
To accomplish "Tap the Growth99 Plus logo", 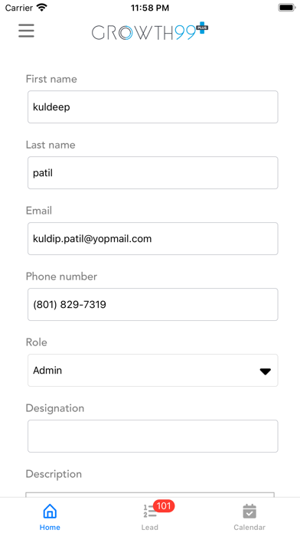I will click(150, 33).
